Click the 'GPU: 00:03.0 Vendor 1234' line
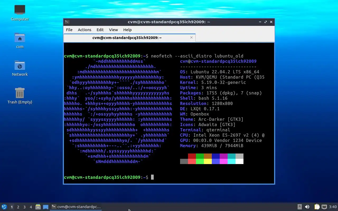Viewport: 338px width, 211px height. click(221, 140)
